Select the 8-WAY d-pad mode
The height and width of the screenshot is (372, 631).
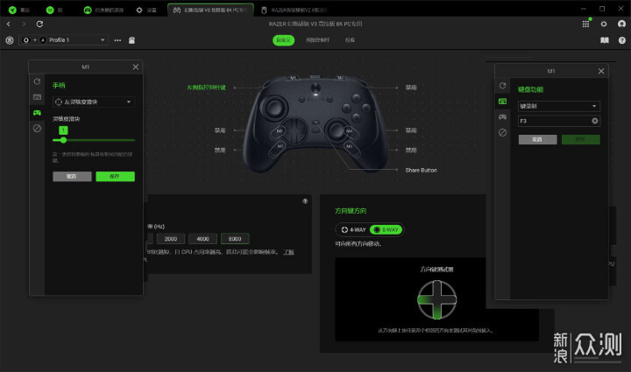tap(386, 230)
